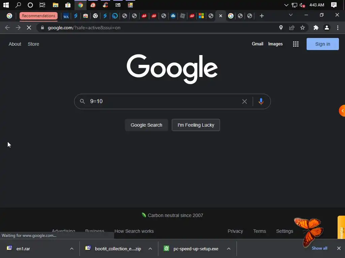Open location permission icon in address bar
This screenshot has width=345, height=258.
click(x=281, y=28)
